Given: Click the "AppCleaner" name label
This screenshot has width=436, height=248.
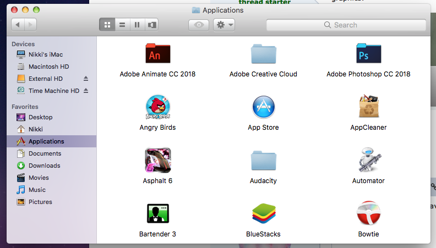Looking at the screenshot, I should [x=368, y=128].
